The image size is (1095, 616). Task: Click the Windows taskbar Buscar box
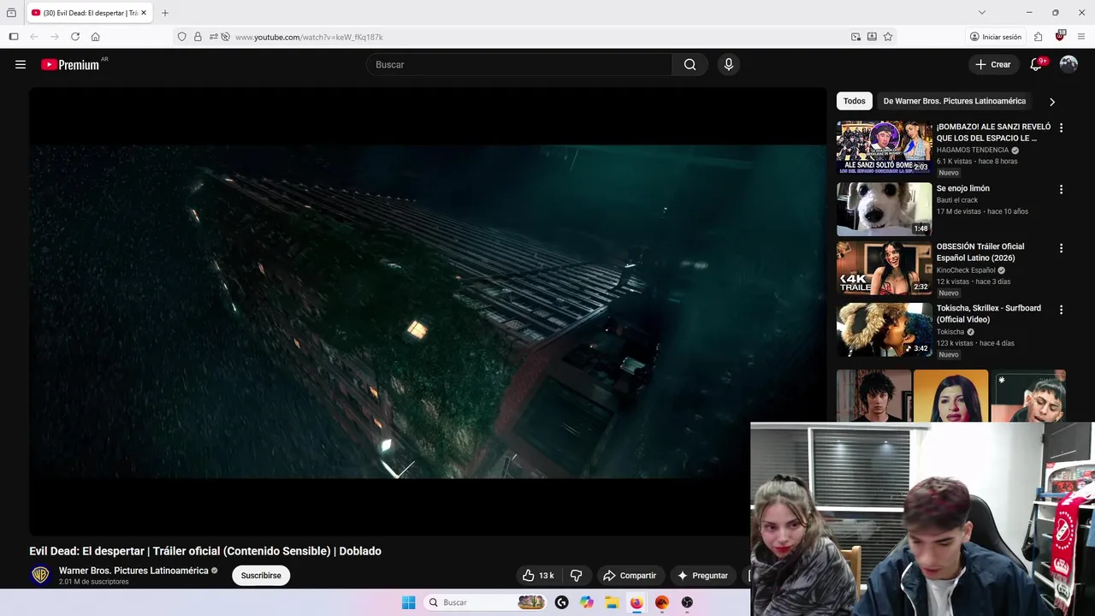click(x=484, y=602)
